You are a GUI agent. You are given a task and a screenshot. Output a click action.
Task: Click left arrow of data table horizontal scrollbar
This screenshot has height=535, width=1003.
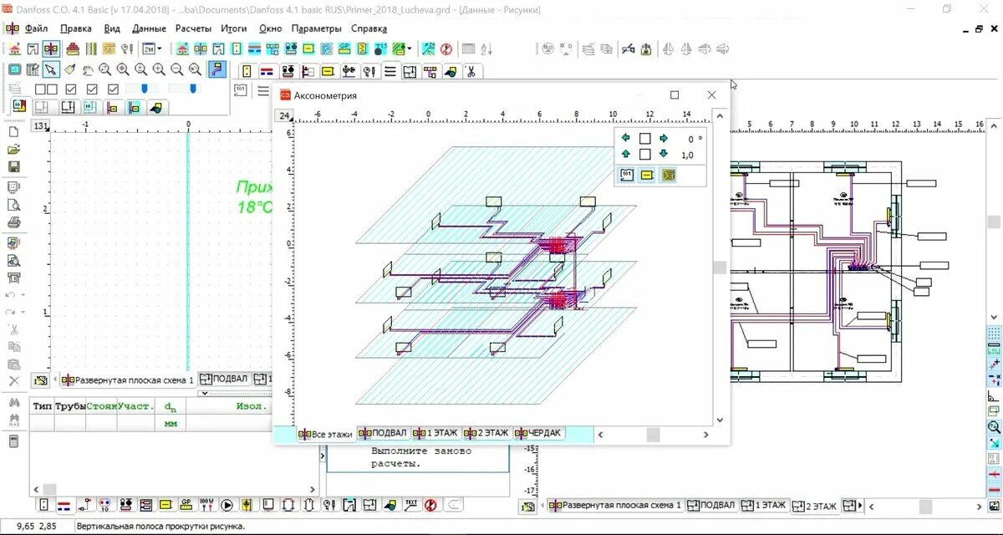(37, 490)
